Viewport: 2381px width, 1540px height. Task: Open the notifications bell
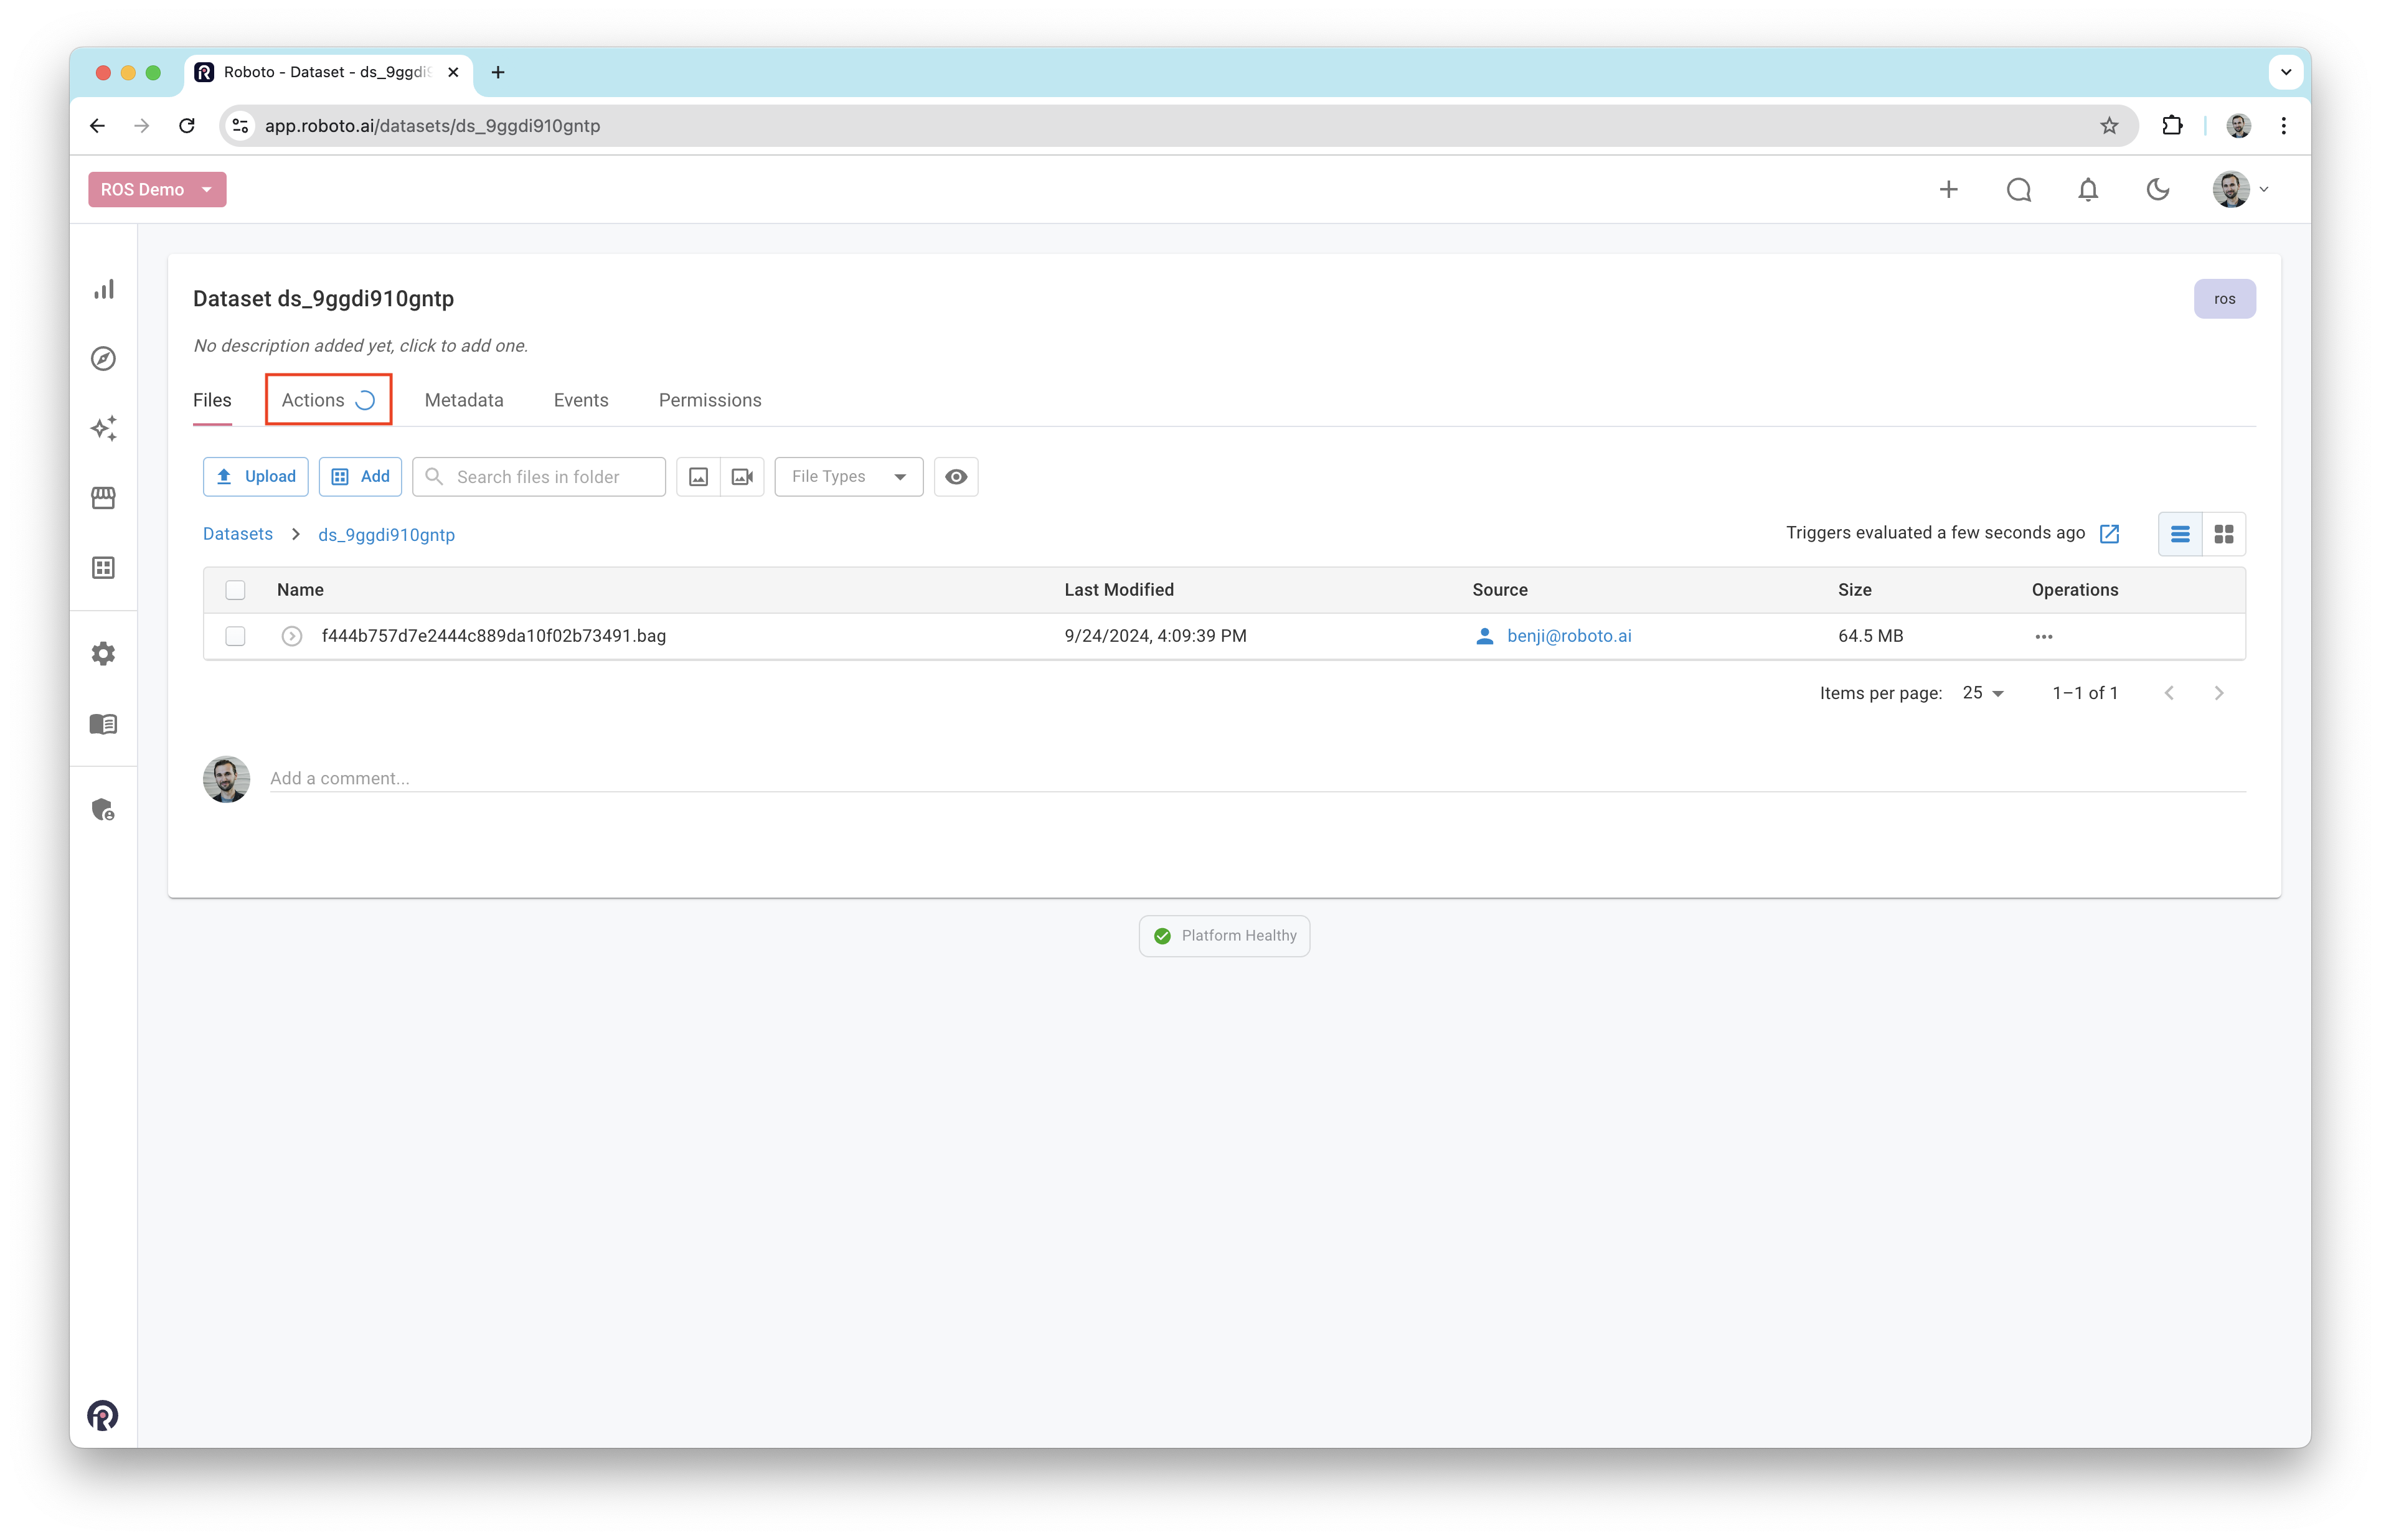coord(2087,190)
